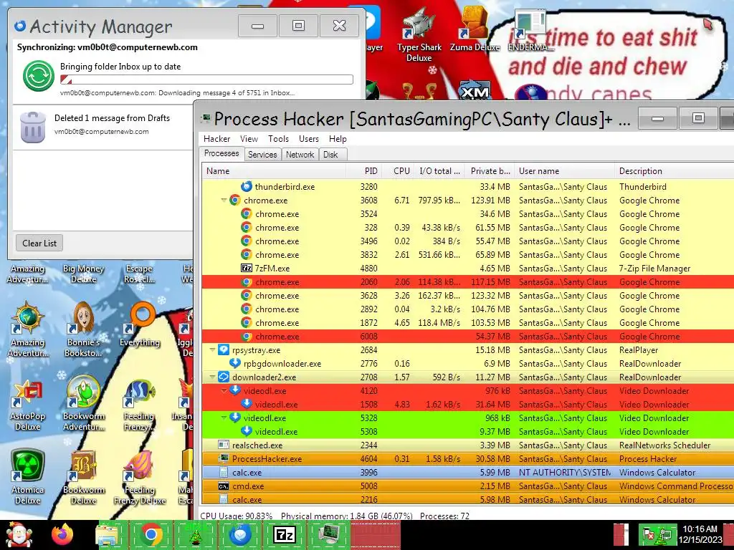734x550 pixels.
Task: Select the chrome.exe PID 6008 row
Action: 468,337
